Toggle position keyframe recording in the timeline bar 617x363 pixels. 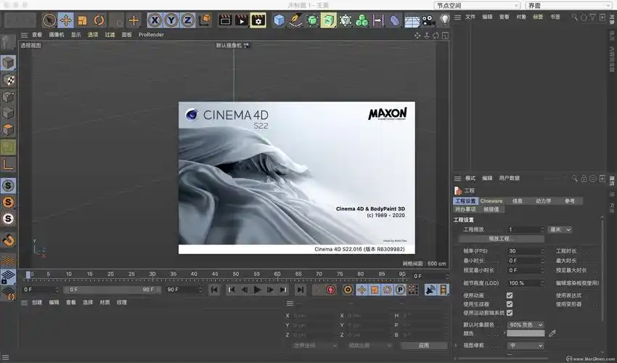pos(361,290)
